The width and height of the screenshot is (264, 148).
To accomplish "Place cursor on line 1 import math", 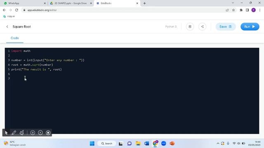I will tap(21, 51).
